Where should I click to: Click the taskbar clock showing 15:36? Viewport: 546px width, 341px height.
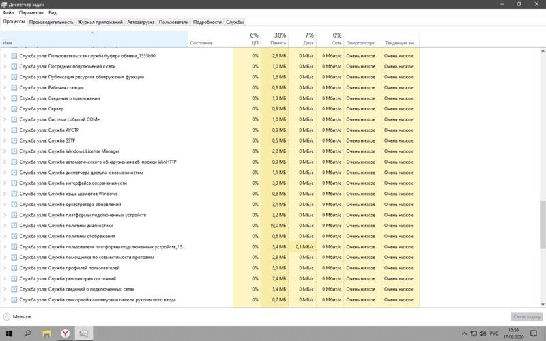point(513,333)
